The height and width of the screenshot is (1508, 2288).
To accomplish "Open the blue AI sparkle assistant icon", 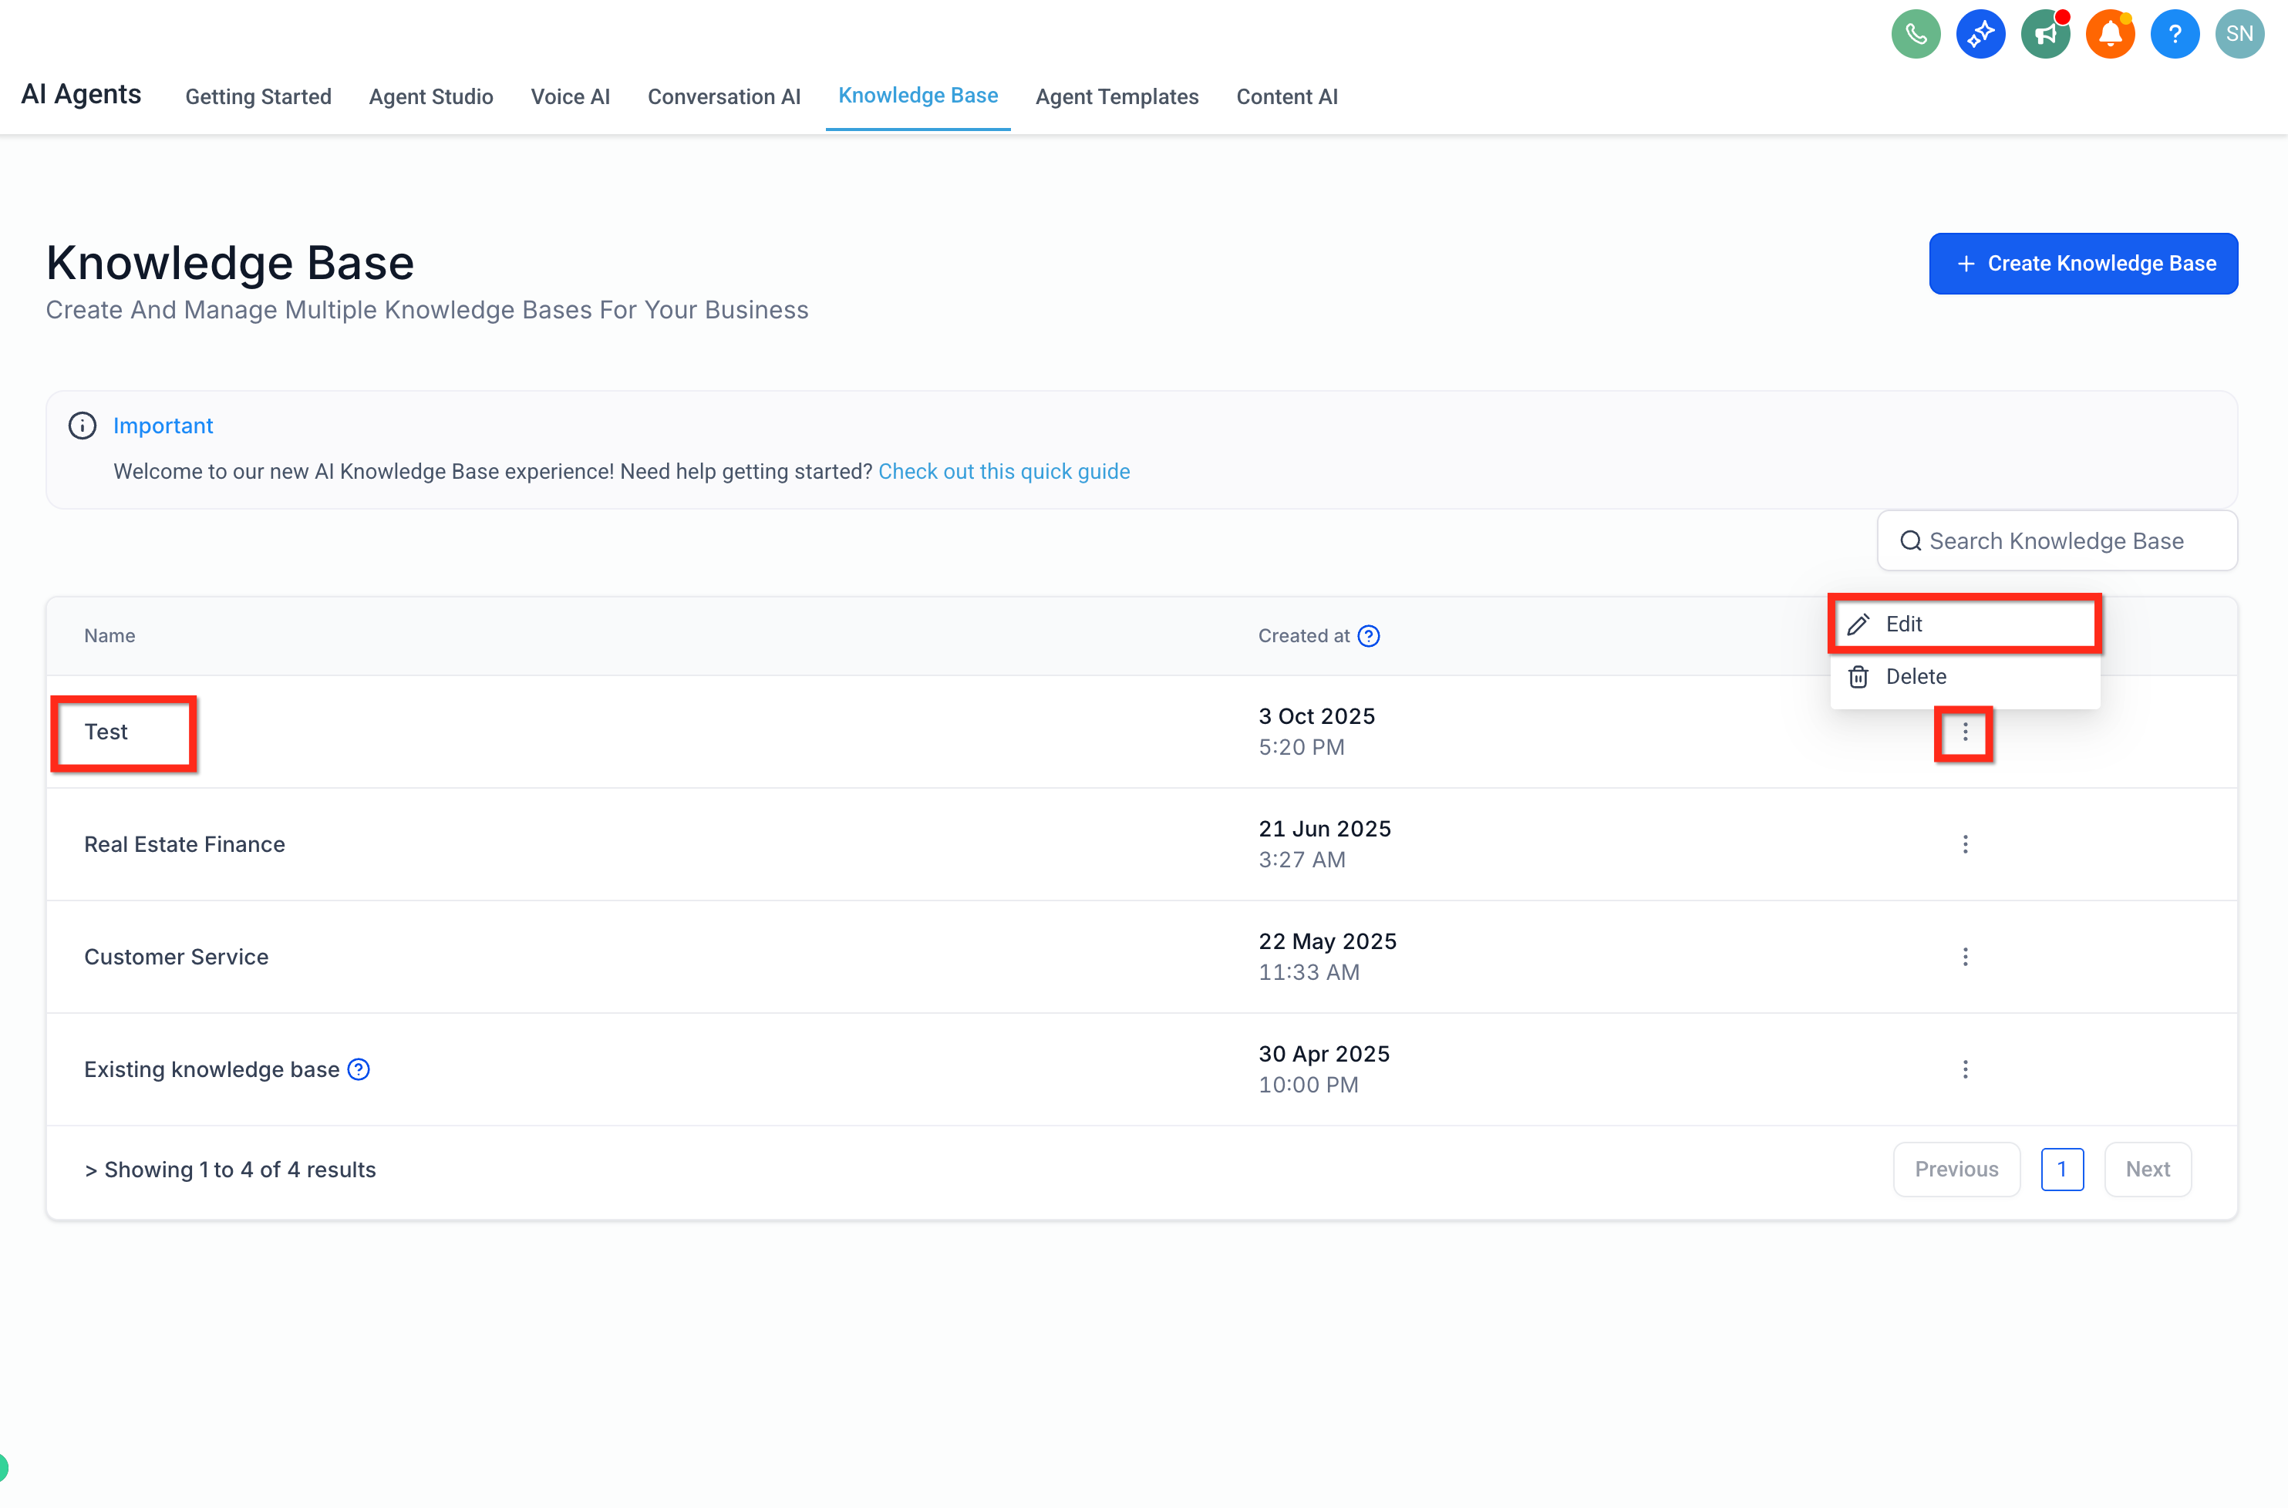I will pyautogui.click(x=1980, y=35).
